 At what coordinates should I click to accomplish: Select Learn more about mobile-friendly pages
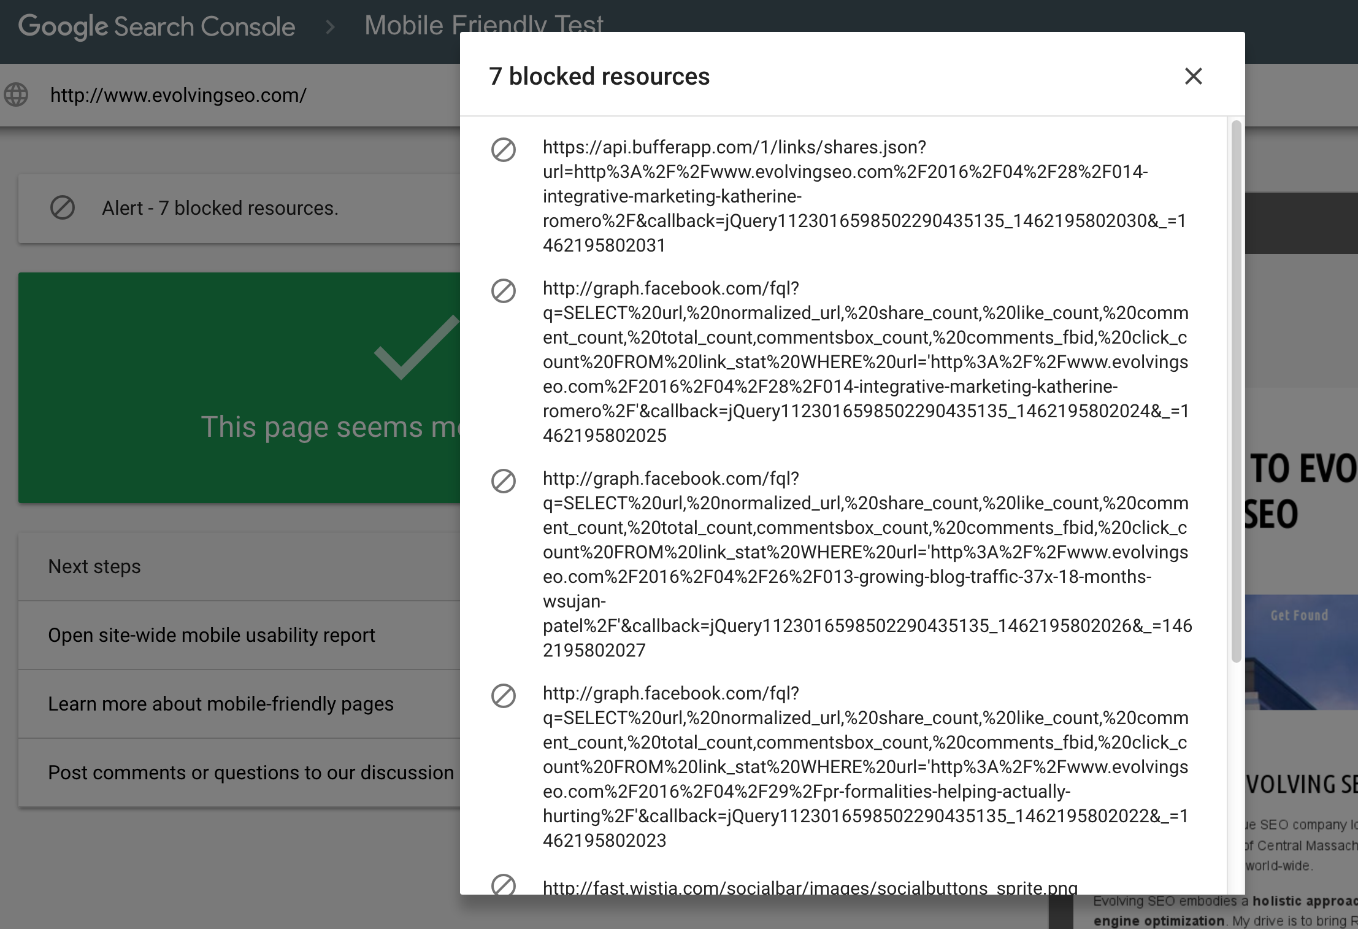[x=221, y=704]
